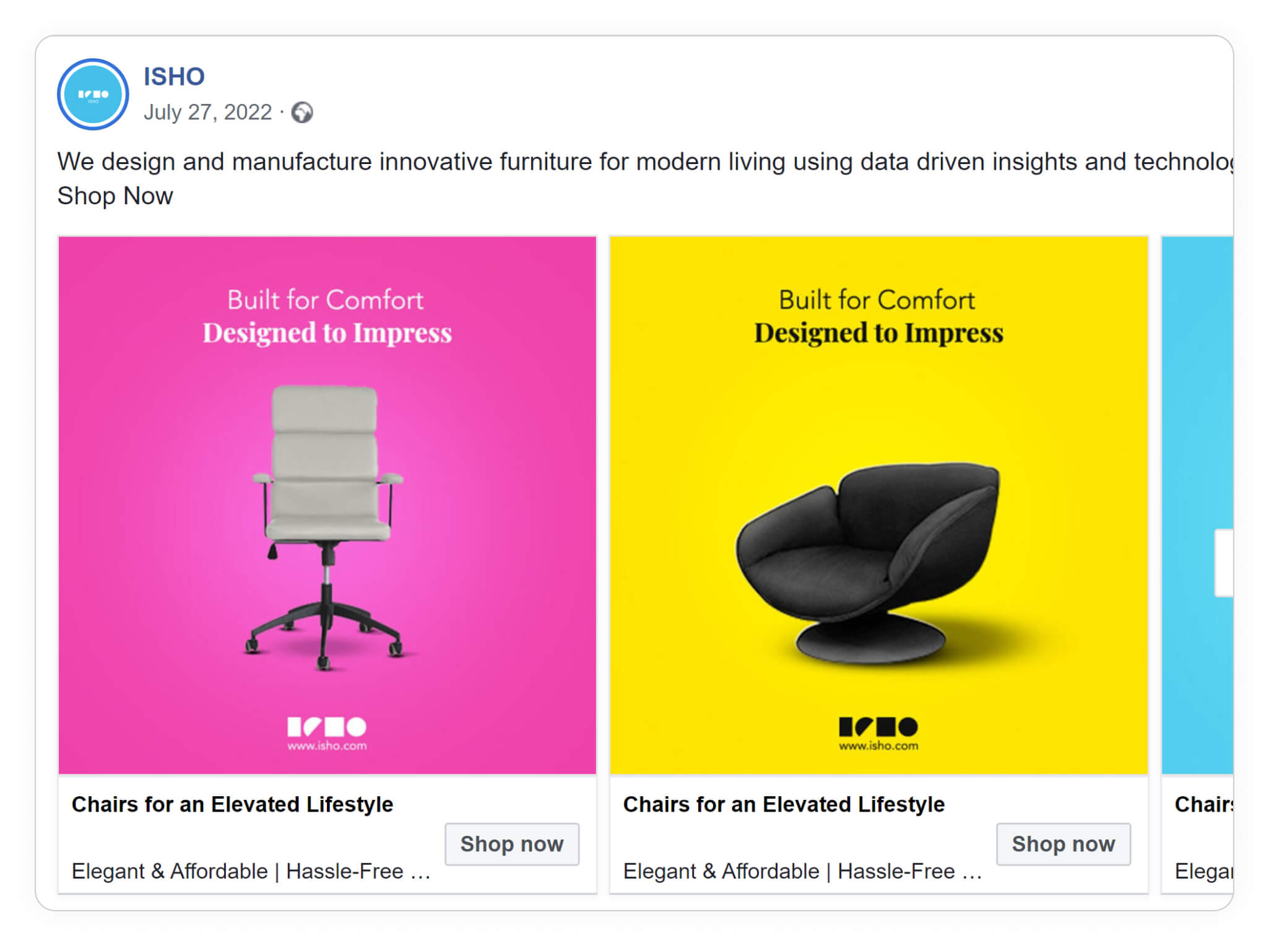The image size is (1269, 946).
Task: Click www.isho.com on the pink ad
Action: pyautogui.click(x=326, y=746)
